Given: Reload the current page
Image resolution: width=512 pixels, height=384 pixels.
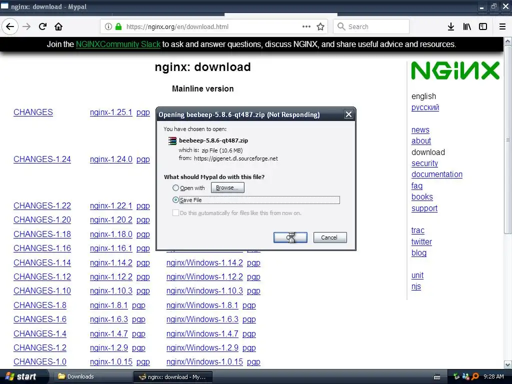Looking at the screenshot, I should point(42,26).
